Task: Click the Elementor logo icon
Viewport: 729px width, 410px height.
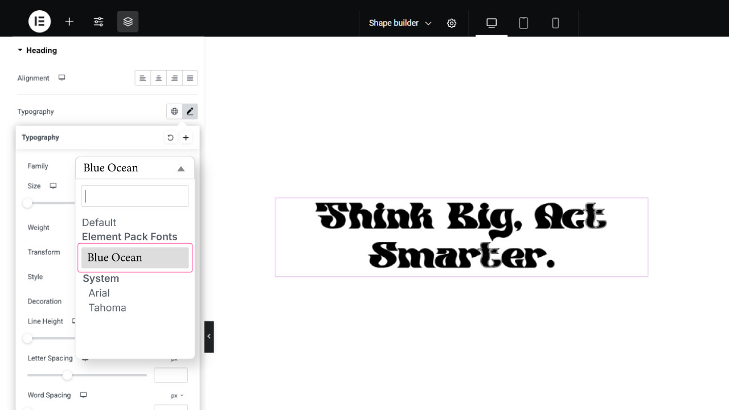Action: [x=40, y=22]
